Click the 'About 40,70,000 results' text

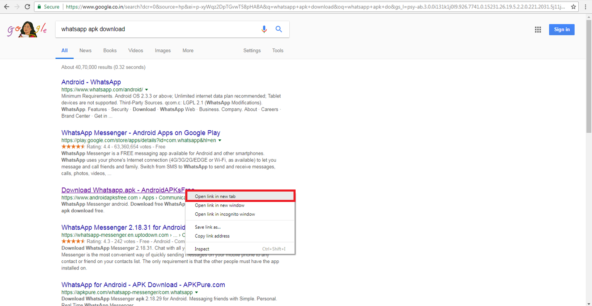click(x=103, y=67)
